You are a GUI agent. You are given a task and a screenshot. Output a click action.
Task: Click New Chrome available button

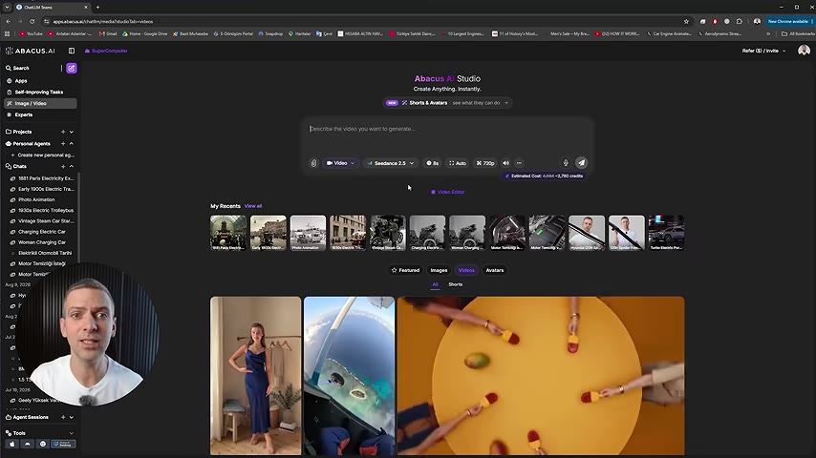pos(788,21)
